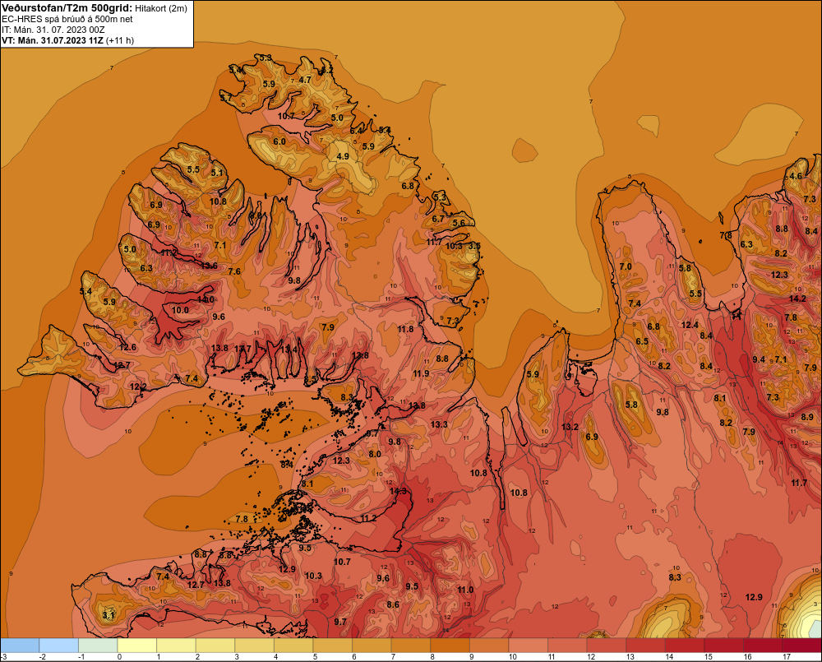Select the legend swatch between 16 and 17

pyautogui.click(x=763, y=645)
